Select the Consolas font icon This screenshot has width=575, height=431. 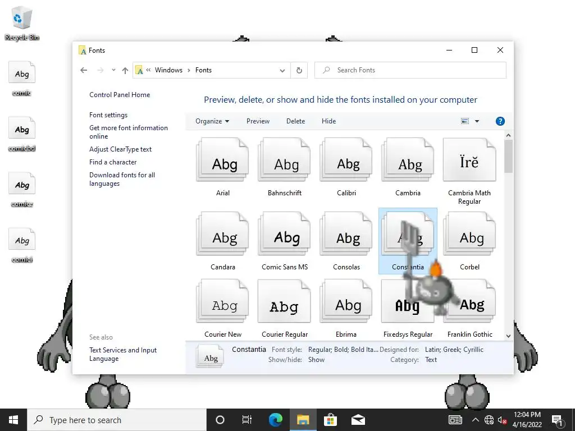[346, 234]
